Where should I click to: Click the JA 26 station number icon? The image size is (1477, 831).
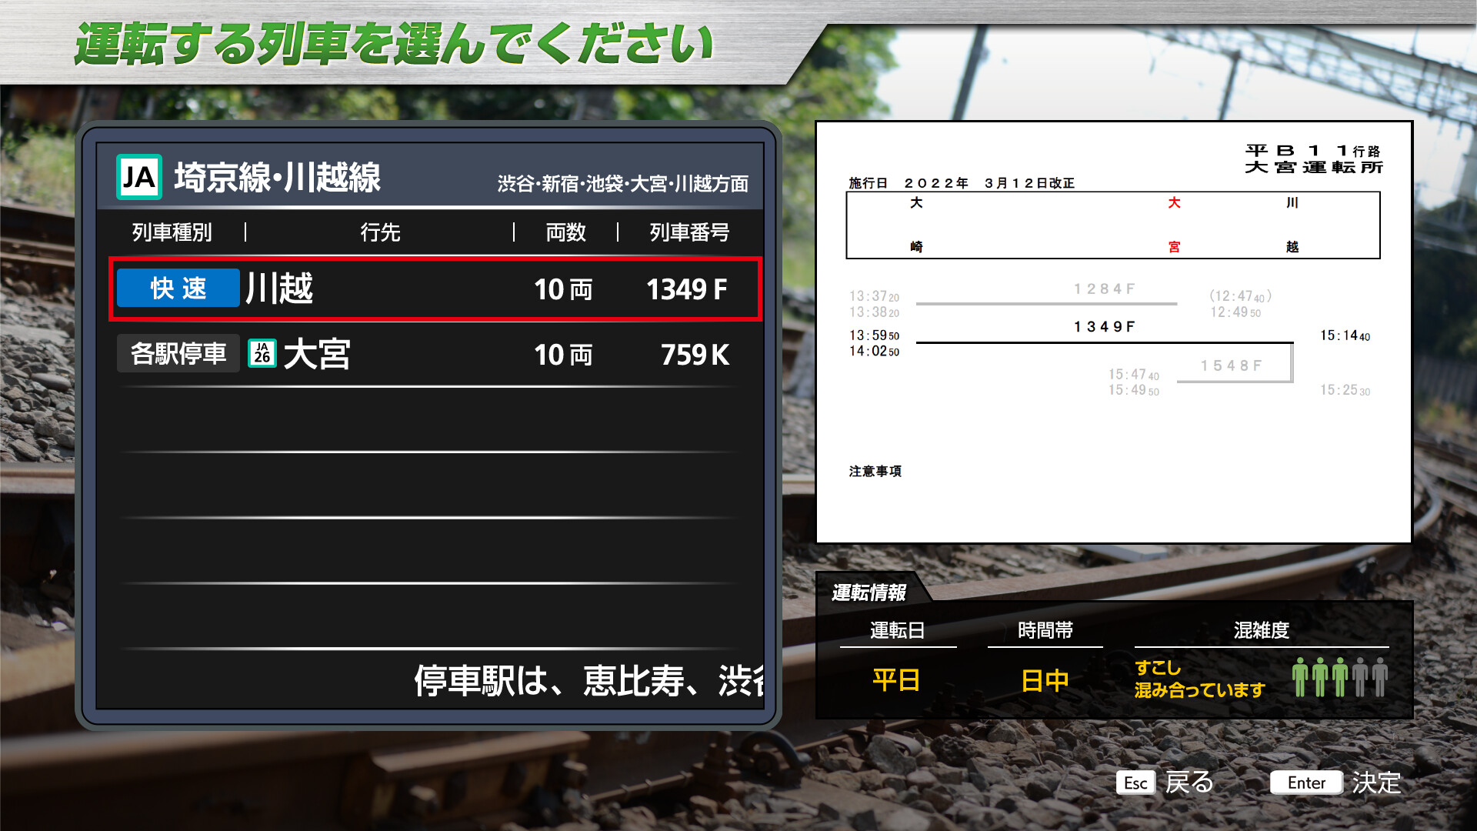262,353
